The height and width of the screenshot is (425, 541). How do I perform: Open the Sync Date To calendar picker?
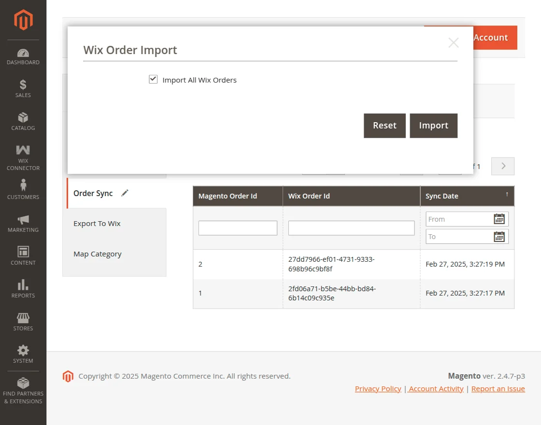[x=499, y=237]
